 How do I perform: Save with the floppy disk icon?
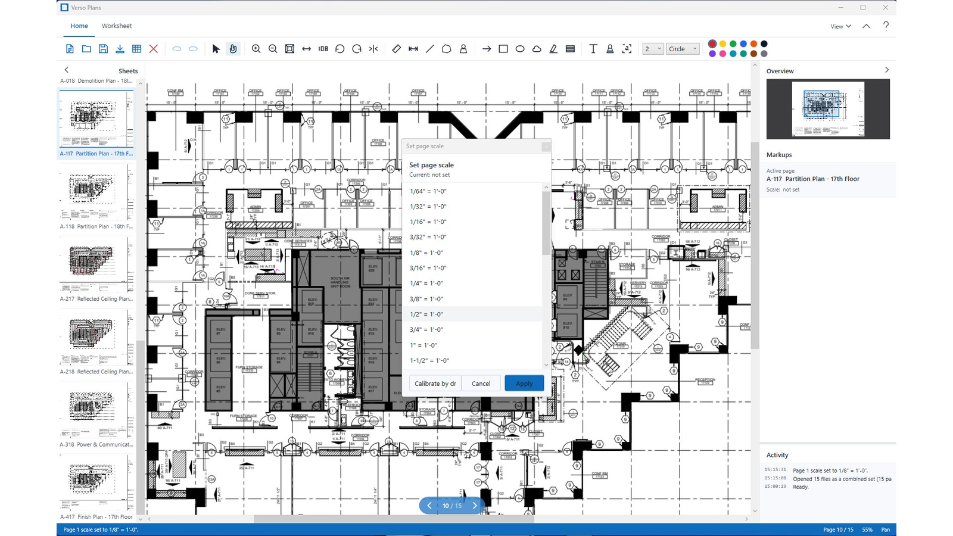click(x=103, y=49)
